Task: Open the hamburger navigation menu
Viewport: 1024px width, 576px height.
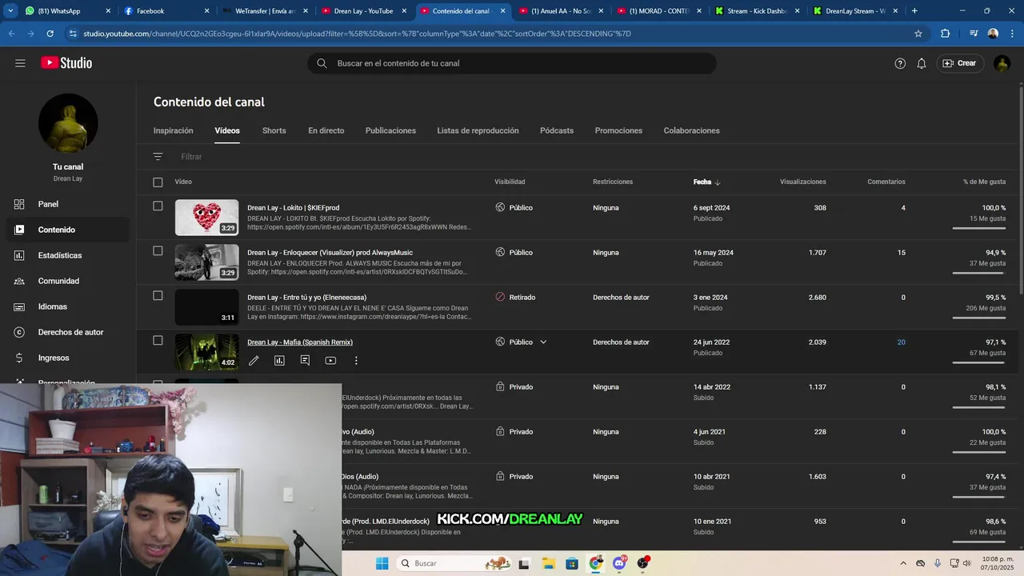Action: coord(20,63)
